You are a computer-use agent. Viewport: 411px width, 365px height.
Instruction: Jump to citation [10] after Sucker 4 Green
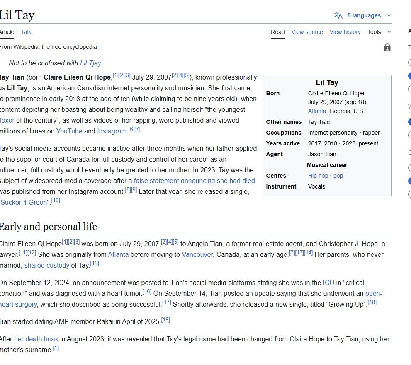tap(56, 200)
